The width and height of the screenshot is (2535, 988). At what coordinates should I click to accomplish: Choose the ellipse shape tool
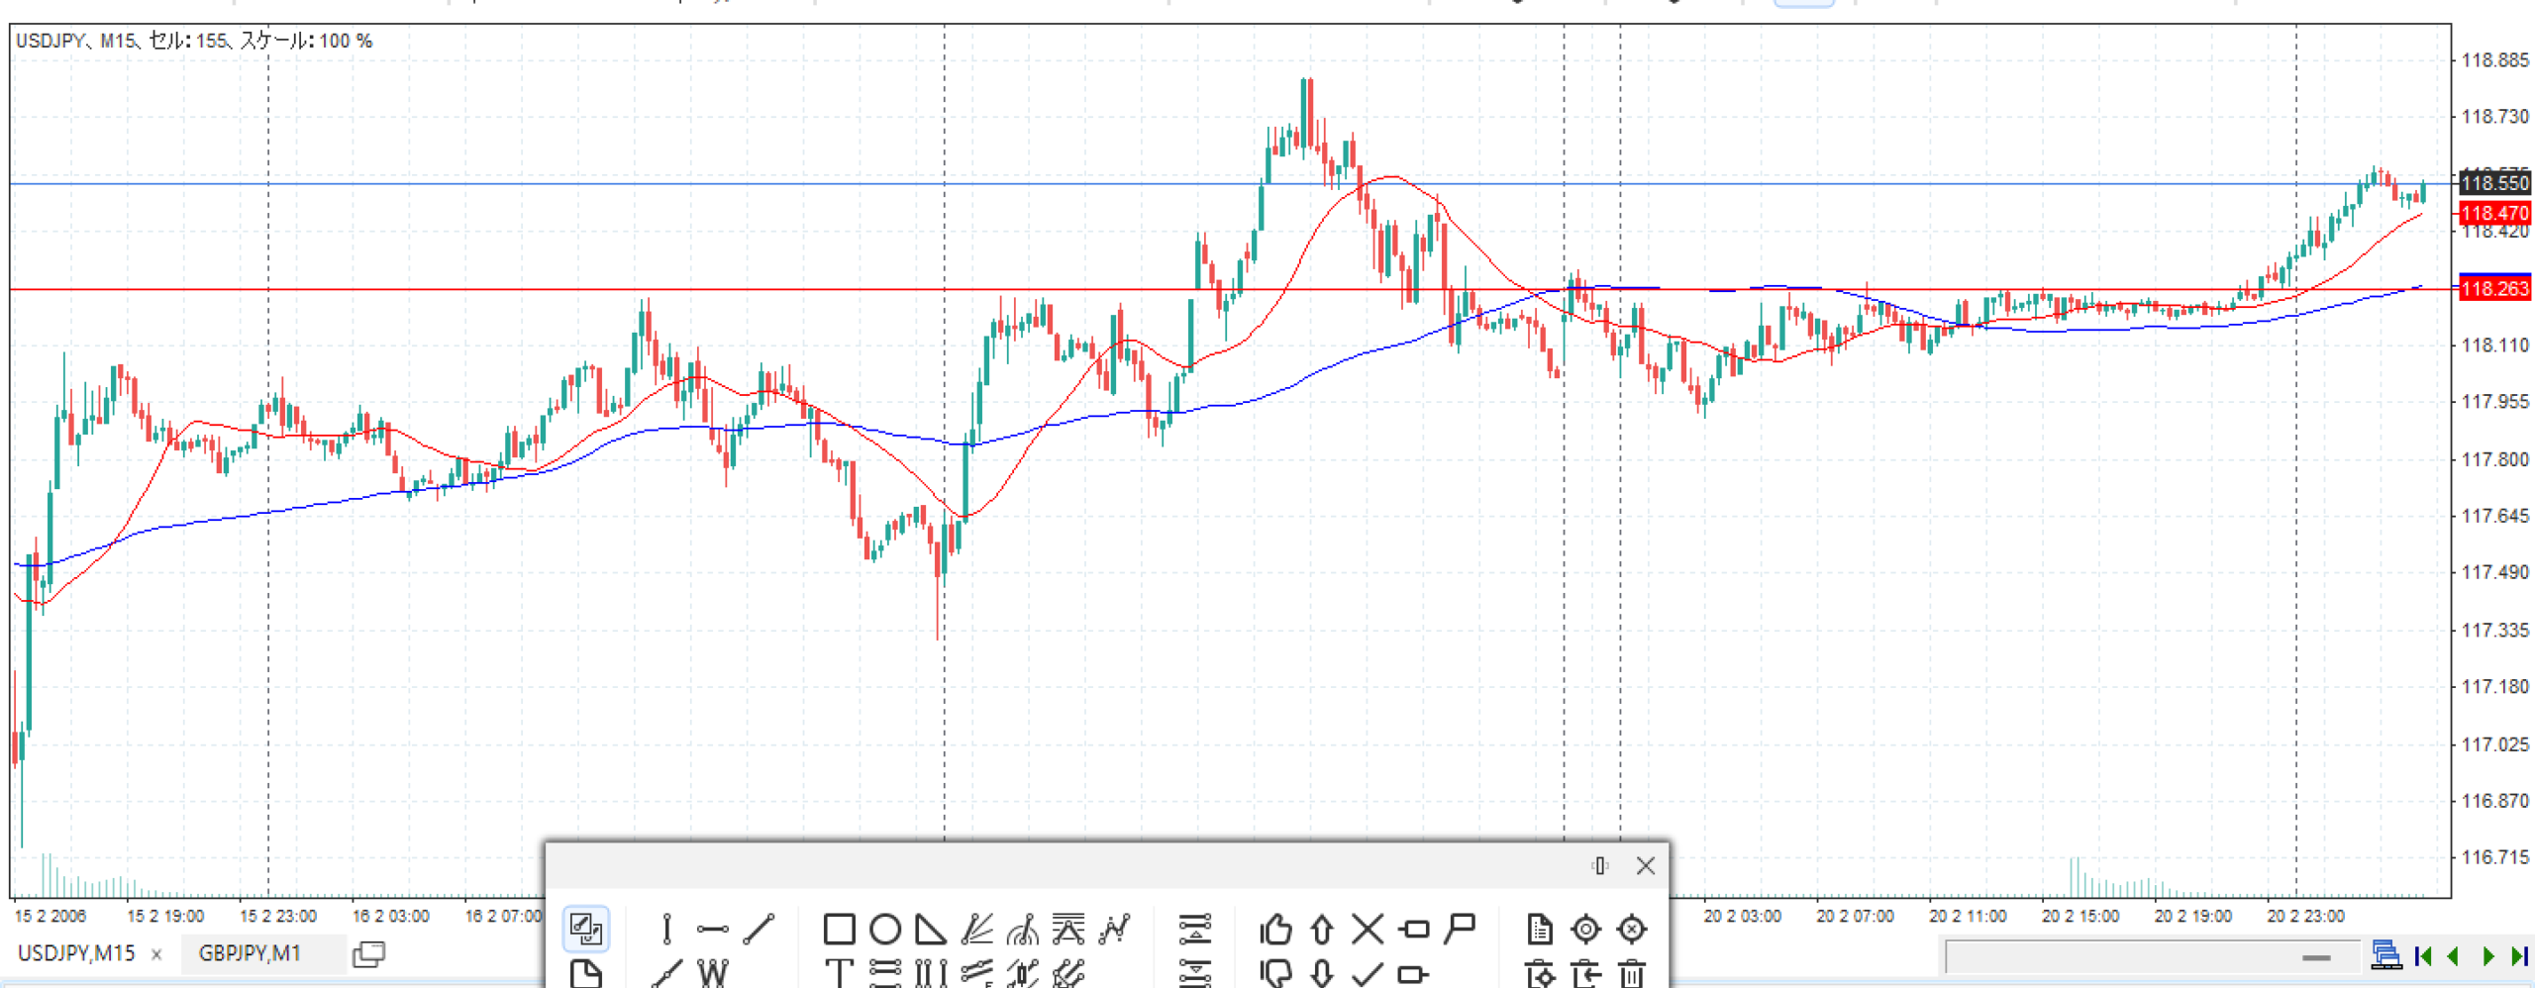point(885,929)
